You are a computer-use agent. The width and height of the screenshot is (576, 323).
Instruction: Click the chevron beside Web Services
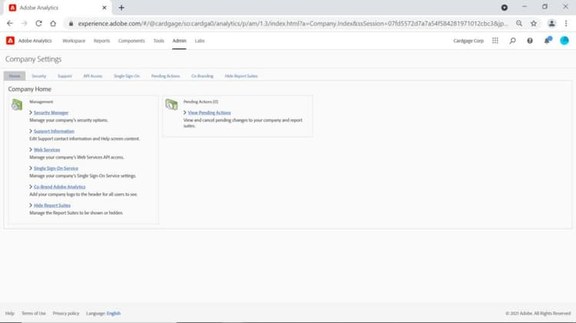point(31,150)
